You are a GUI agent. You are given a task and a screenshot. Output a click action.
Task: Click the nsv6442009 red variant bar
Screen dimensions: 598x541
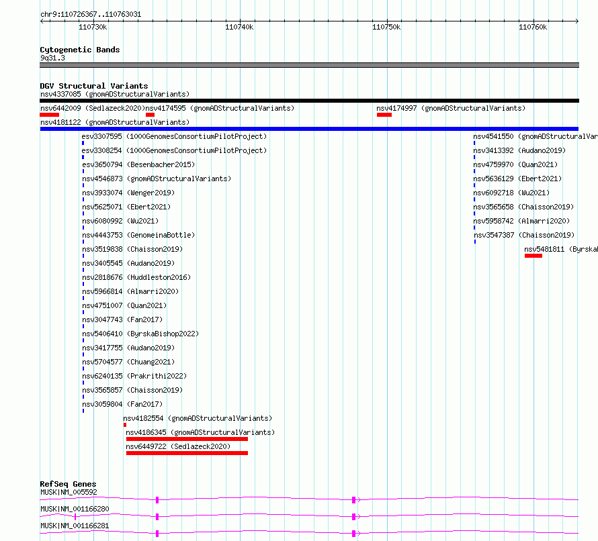[x=49, y=115]
